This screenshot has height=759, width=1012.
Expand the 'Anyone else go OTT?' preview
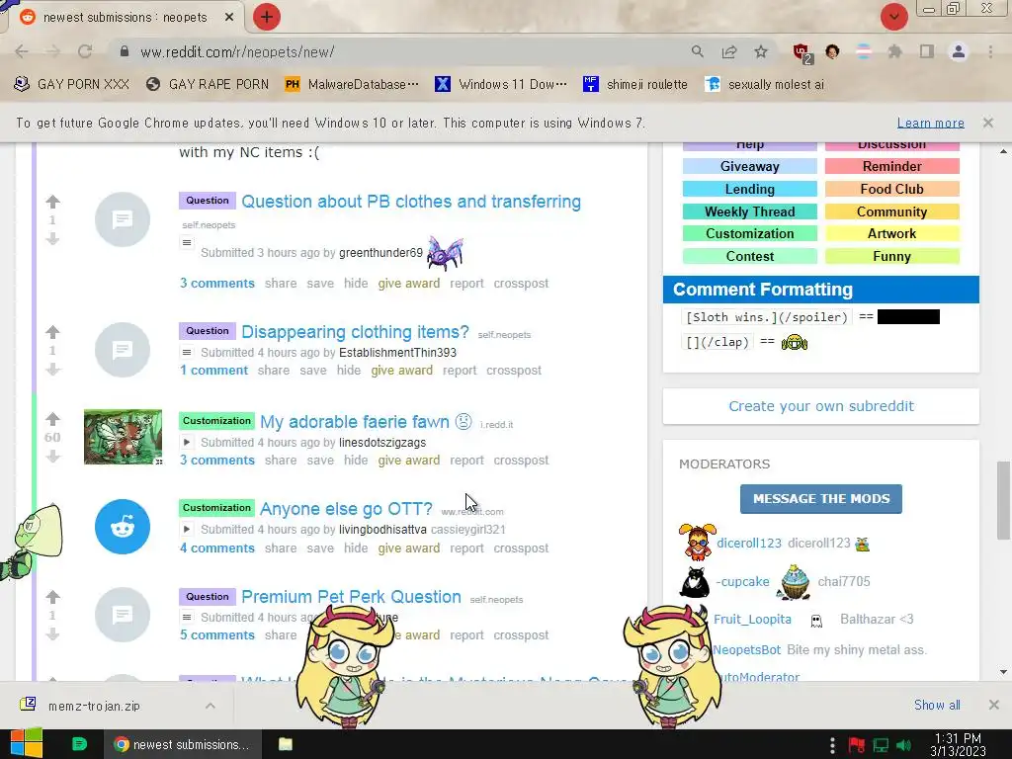tap(187, 530)
